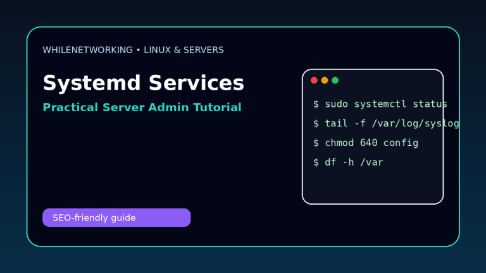486x273 pixels.
Task: Click the WHILENETWORKING • LINUX & SERVERS header text
Action: coord(134,50)
